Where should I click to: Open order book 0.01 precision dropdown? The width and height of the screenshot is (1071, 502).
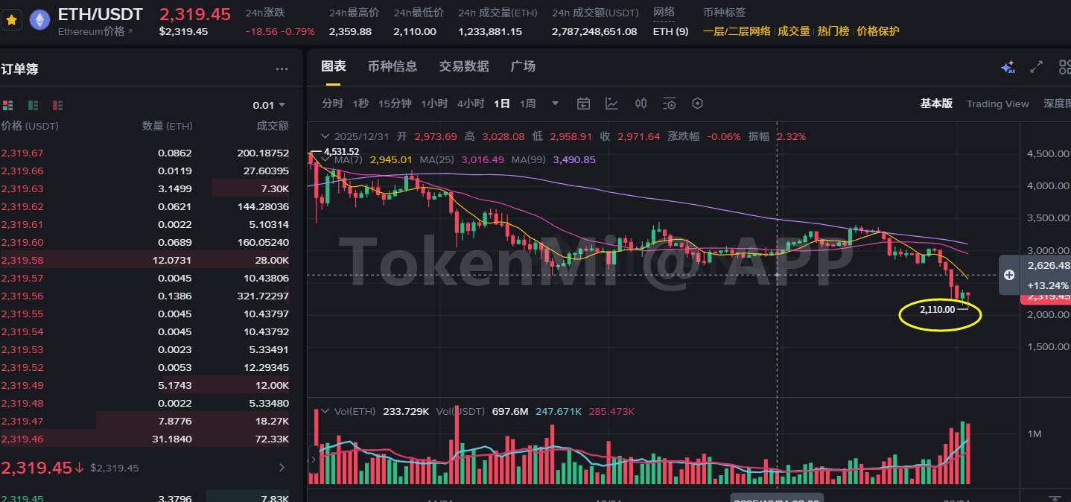pos(269,105)
